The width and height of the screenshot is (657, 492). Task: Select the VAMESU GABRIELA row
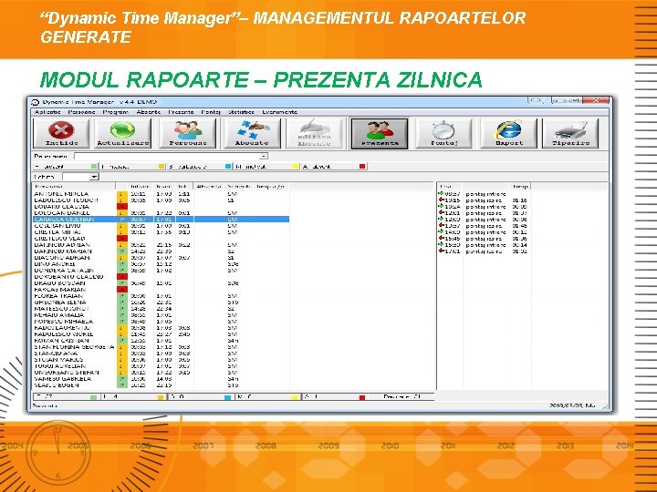tap(161, 379)
